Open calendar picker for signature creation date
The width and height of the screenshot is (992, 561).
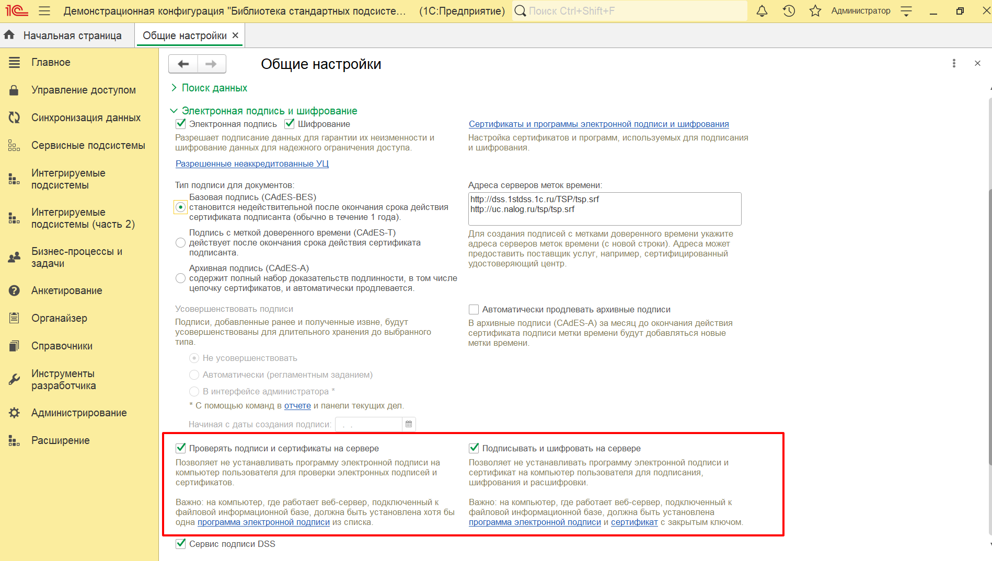409,424
